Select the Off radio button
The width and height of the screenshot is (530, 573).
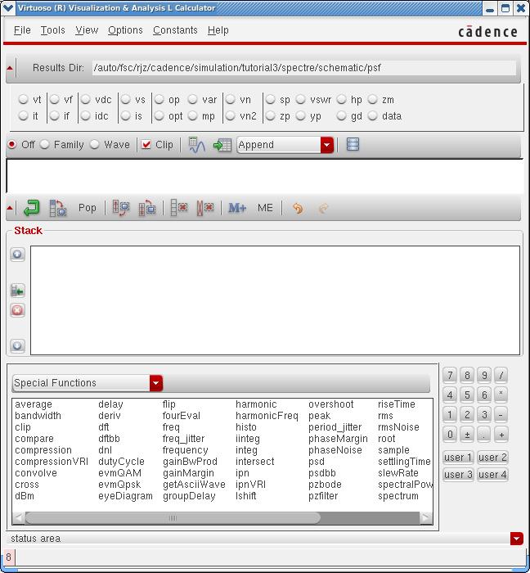click(11, 145)
